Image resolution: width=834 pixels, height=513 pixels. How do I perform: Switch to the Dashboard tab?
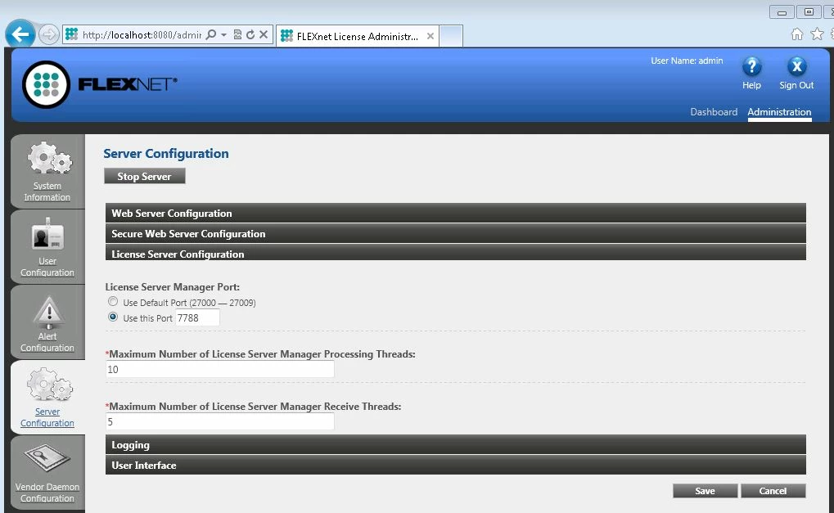tap(714, 112)
